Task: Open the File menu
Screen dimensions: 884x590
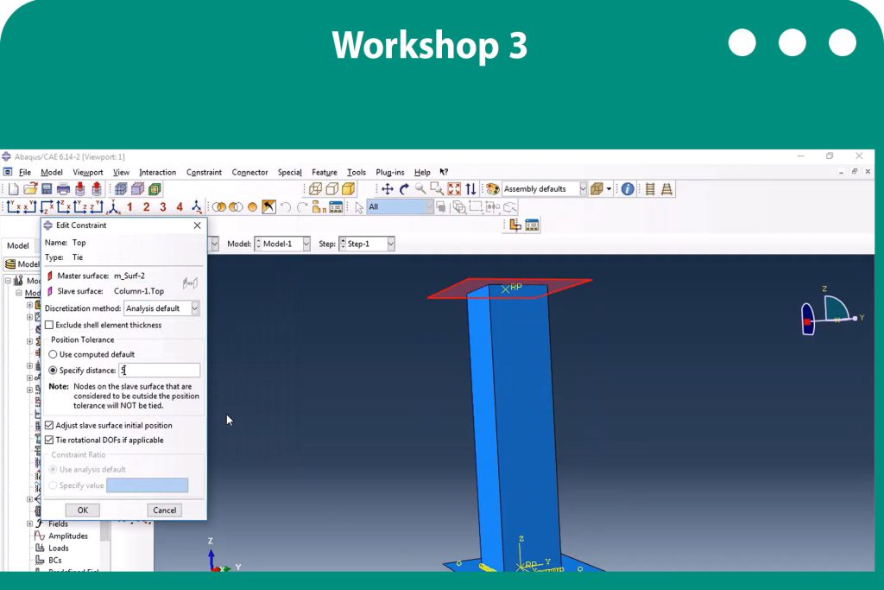Action: pyautogui.click(x=25, y=172)
